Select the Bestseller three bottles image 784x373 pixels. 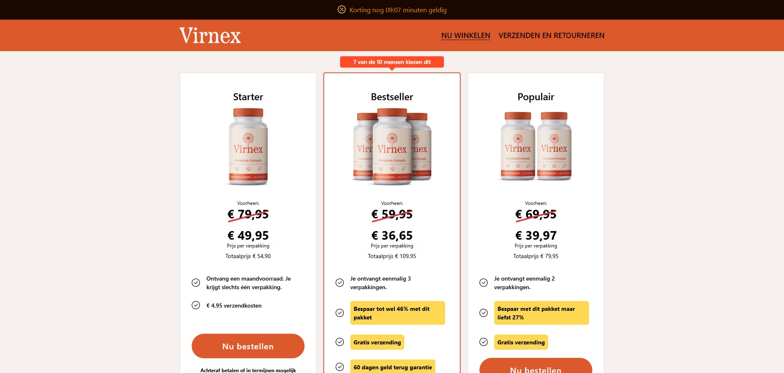[x=392, y=146]
